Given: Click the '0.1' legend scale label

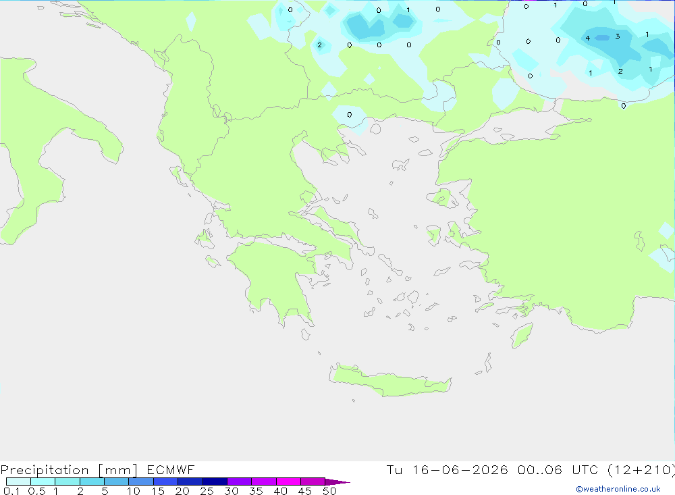Looking at the screenshot, I should 11,491.
